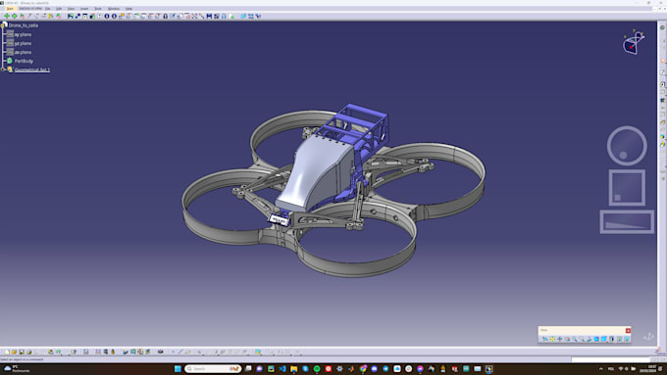Viewport: 667px width, 375px height.
Task: Open Windows Start button on taskbar
Action: point(178,368)
